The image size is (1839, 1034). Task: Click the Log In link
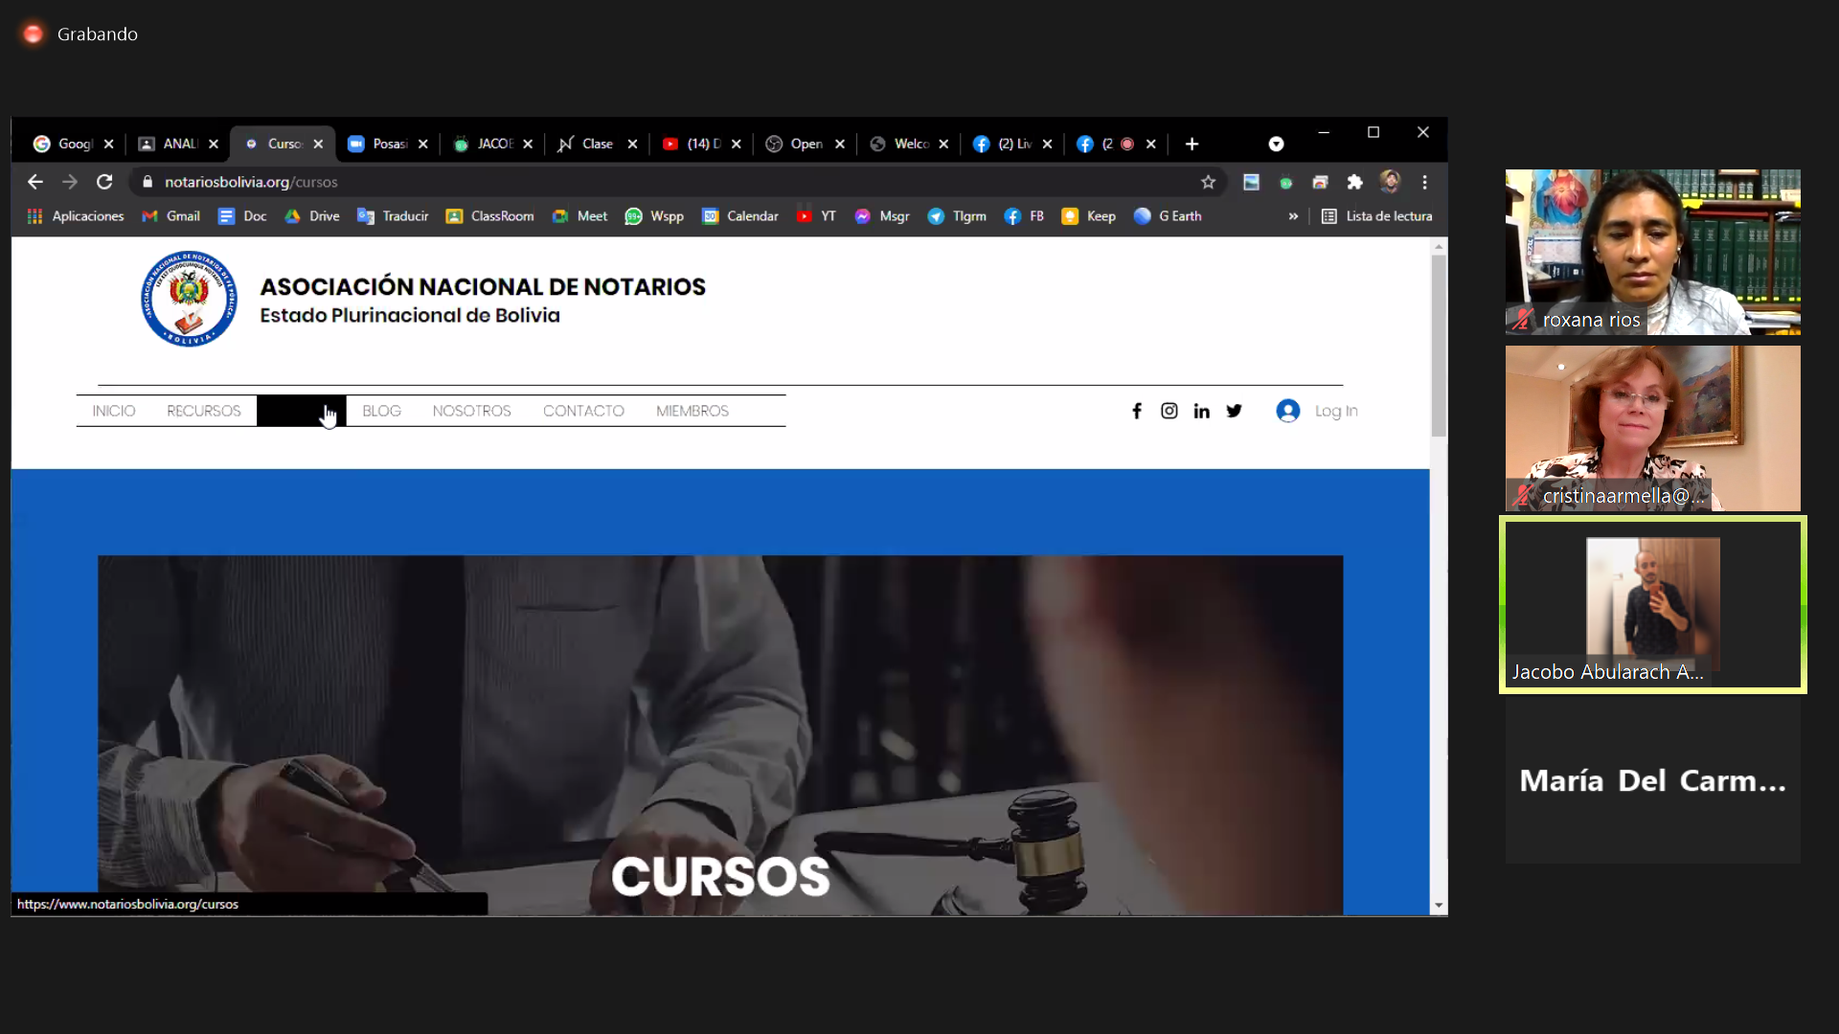pos(1335,411)
